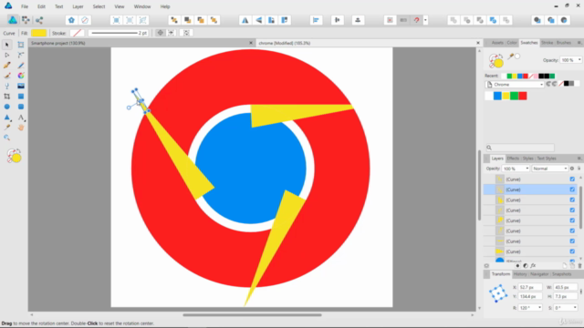Select the Transparency tool
Viewport: 584px width, 328px height.
click(x=6, y=87)
